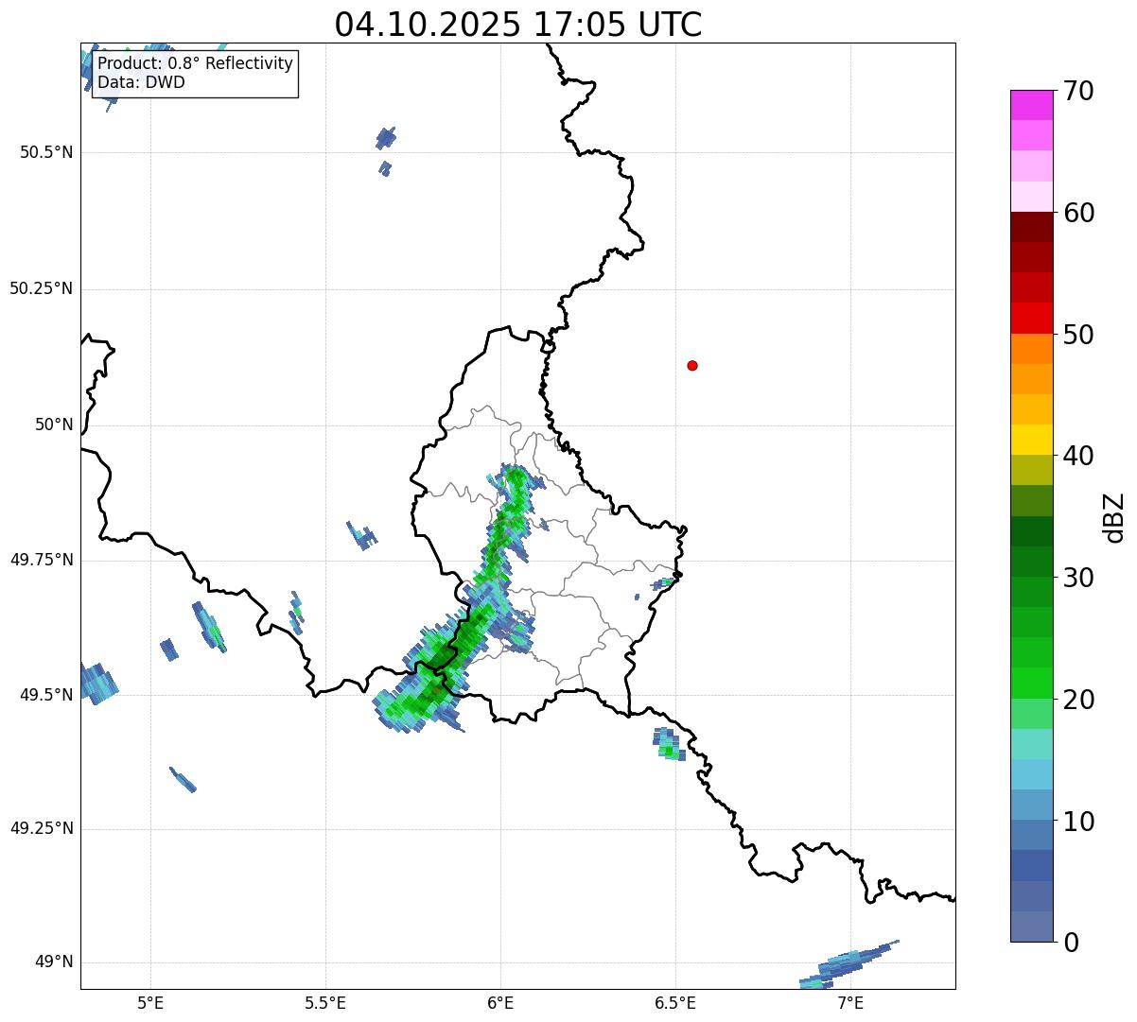Click the 'Data: DWD' label
Screen dimensions: 1137x1022
pyautogui.click(x=141, y=82)
